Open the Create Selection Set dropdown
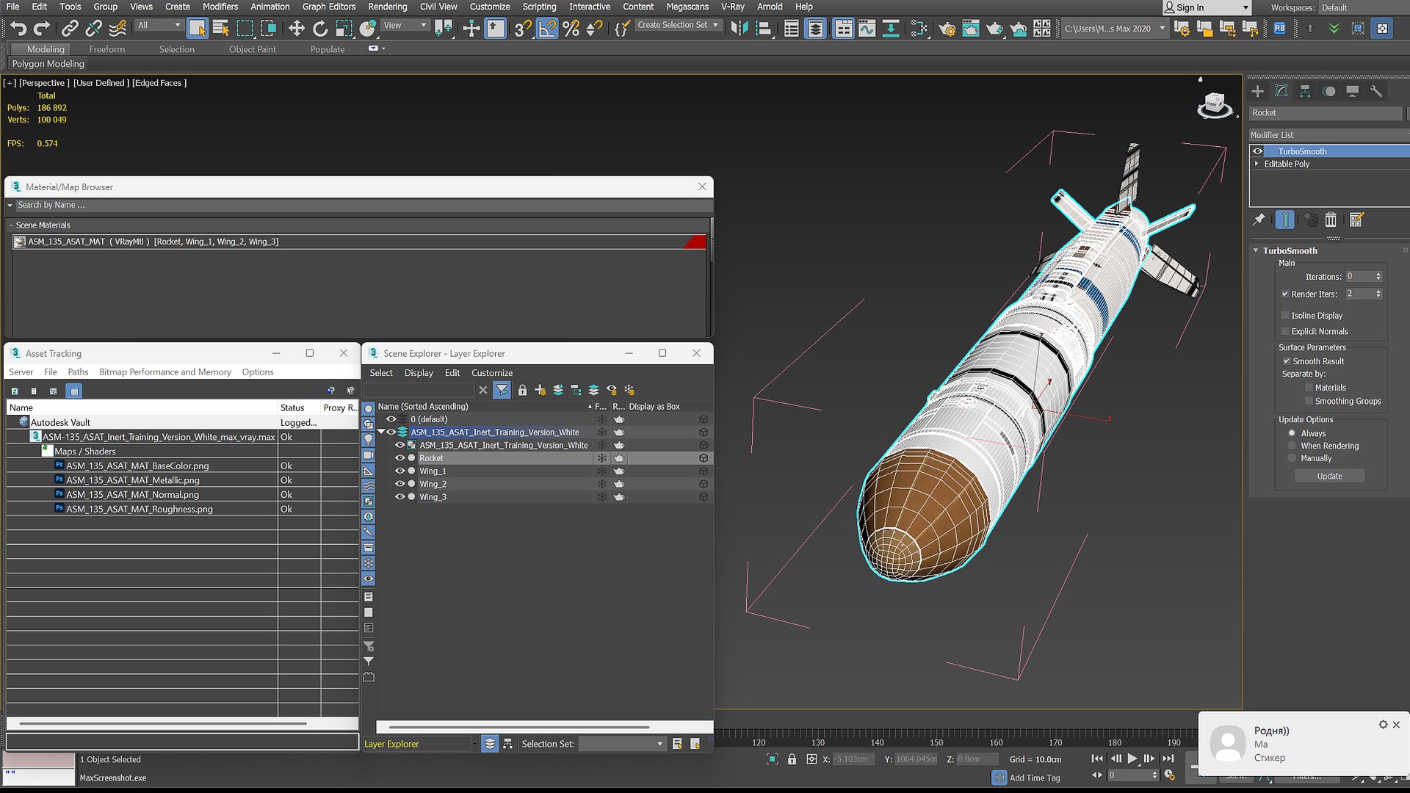The image size is (1410, 793). pyautogui.click(x=678, y=25)
